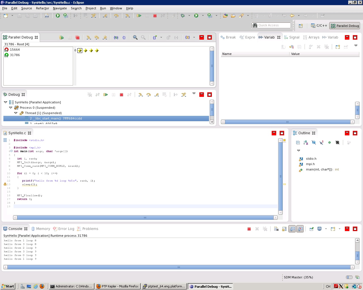Switch to the C/C++ perspective
This screenshot has width=363, height=290.
pyautogui.click(x=319, y=26)
